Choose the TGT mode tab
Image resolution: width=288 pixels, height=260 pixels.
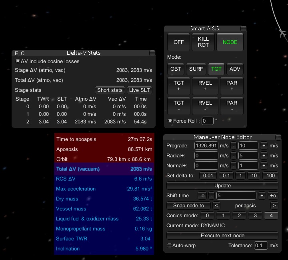click(x=216, y=69)
